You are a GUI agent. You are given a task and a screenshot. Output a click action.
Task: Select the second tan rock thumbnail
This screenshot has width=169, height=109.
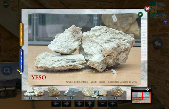pyautogui.click(x=54, y=91)
